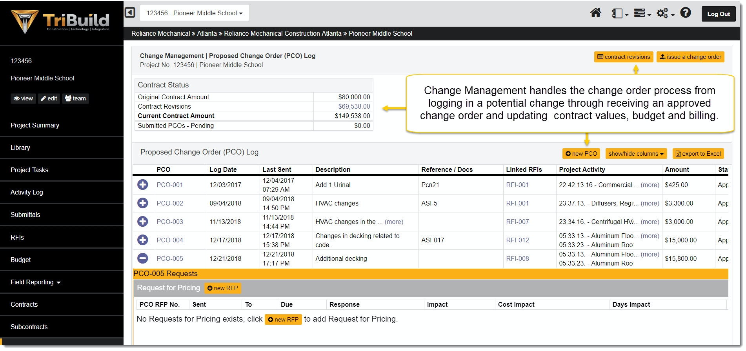Expand the PCO-001 row plus icon

[x=143, y=184]
